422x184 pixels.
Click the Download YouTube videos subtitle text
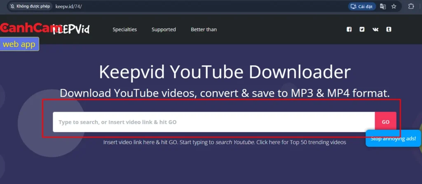225,93
